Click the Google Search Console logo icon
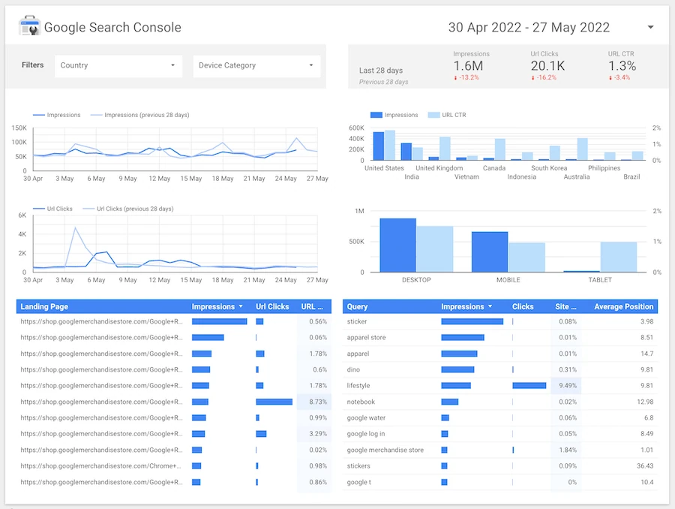 pos(29,26)
